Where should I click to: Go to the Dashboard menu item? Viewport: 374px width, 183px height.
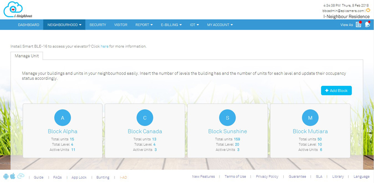point(29,25)
